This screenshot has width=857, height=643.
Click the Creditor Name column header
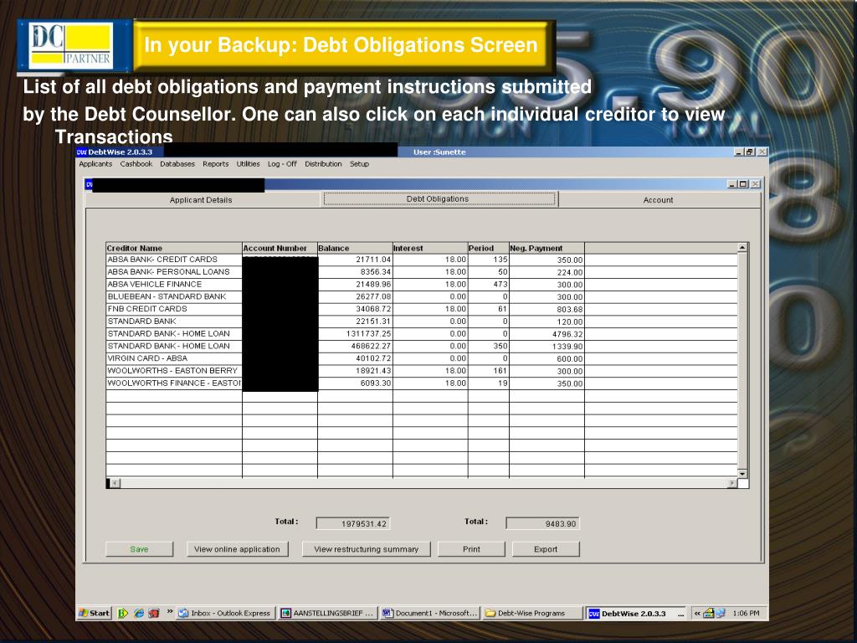coord(174,248)
